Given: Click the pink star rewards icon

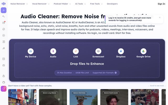Looking at the screenshot, I should (x=4, y=89).
